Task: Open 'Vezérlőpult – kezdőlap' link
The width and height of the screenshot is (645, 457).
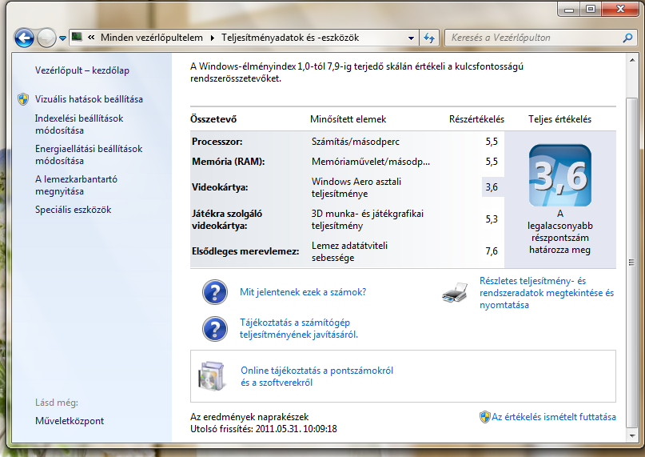Action: tap(82, 70)
